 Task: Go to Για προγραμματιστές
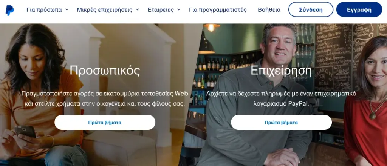[218, 10]
